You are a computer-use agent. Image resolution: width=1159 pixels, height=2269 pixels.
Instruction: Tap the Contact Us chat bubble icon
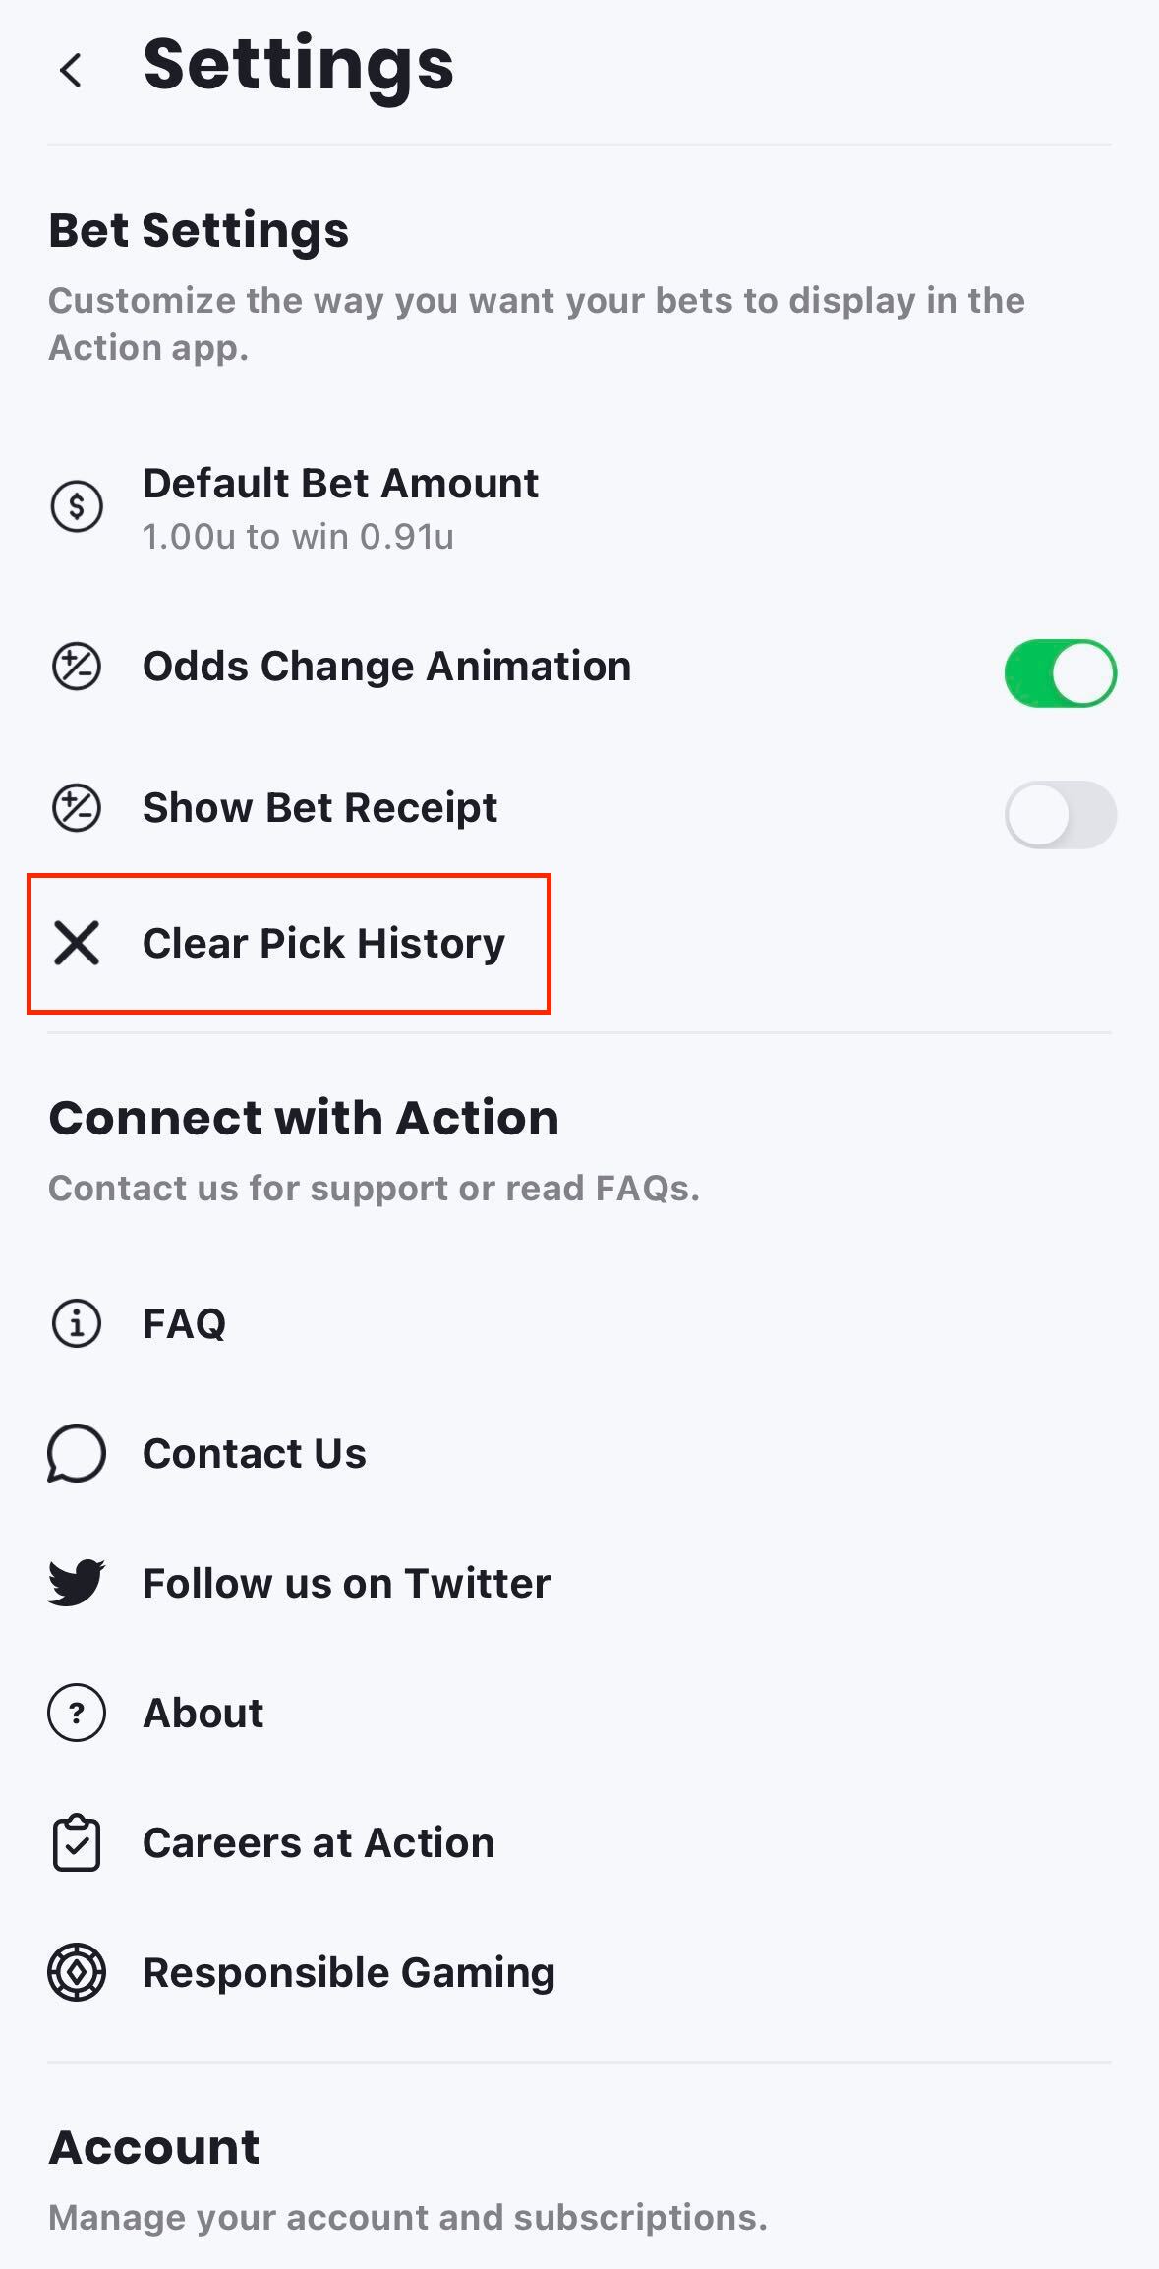point(77,1453)
